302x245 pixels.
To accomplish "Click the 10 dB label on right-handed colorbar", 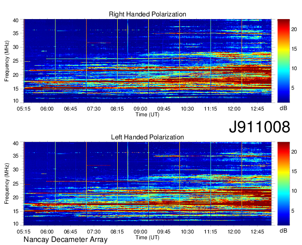I will click(x=294, y=68).
